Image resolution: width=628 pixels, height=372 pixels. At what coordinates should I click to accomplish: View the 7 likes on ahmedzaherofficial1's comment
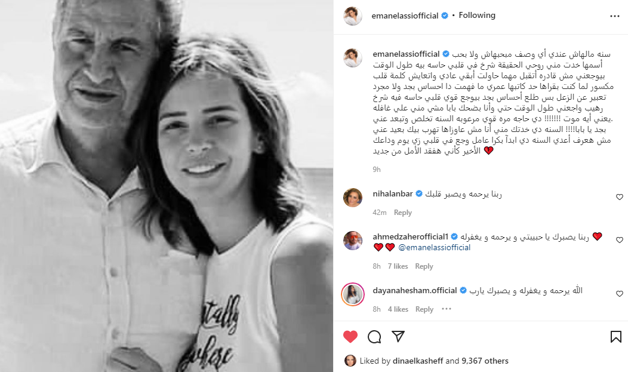(398, 266)
